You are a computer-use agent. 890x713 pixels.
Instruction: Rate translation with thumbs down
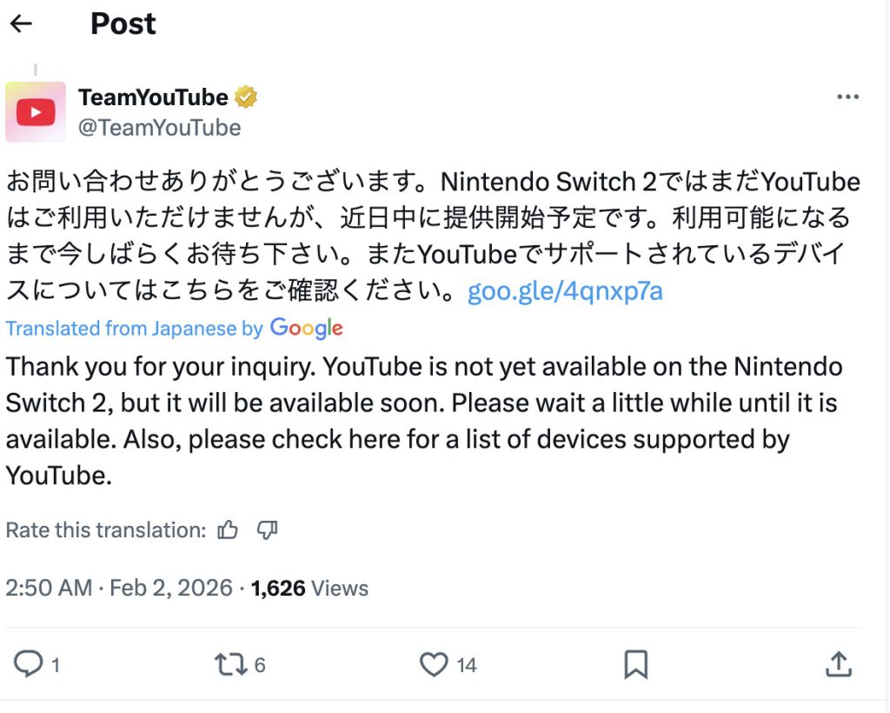(267, 530)
